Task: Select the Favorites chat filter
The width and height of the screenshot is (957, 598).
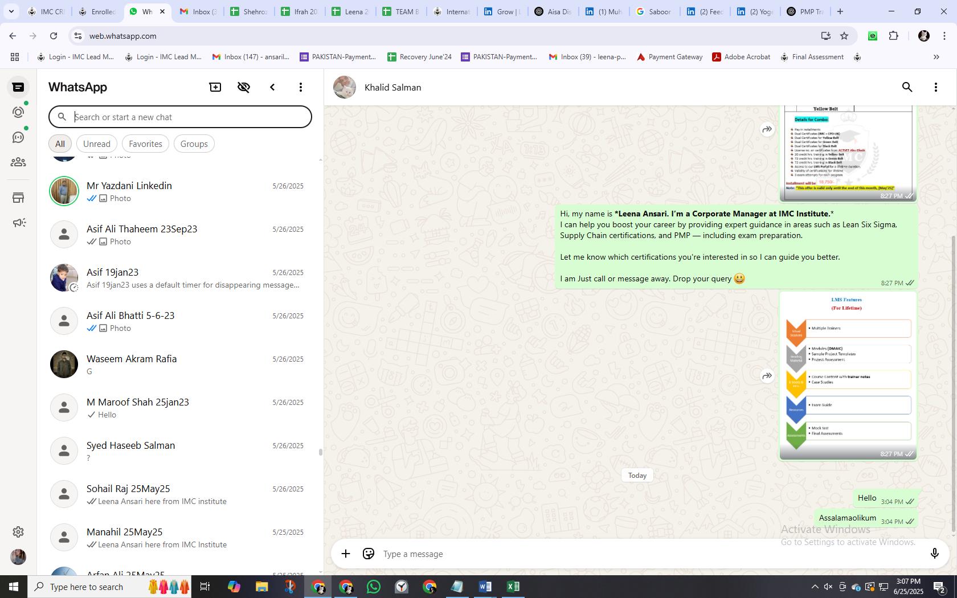Action: [145, 144]
